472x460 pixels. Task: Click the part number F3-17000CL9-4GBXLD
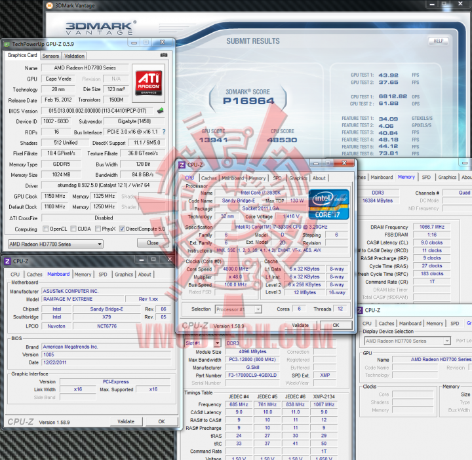tap(252, 375)
